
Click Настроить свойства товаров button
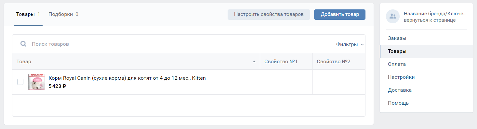click(x=269, y=14)
